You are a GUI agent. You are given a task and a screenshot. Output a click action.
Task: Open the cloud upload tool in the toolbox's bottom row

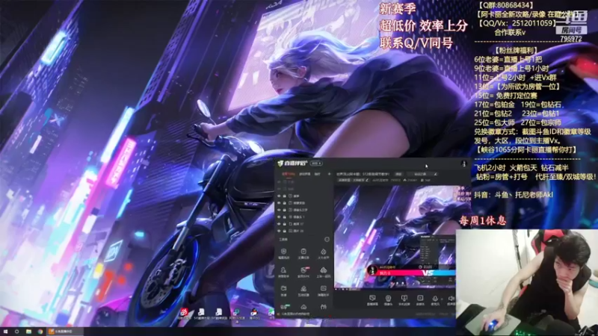(x=303, y=307)
